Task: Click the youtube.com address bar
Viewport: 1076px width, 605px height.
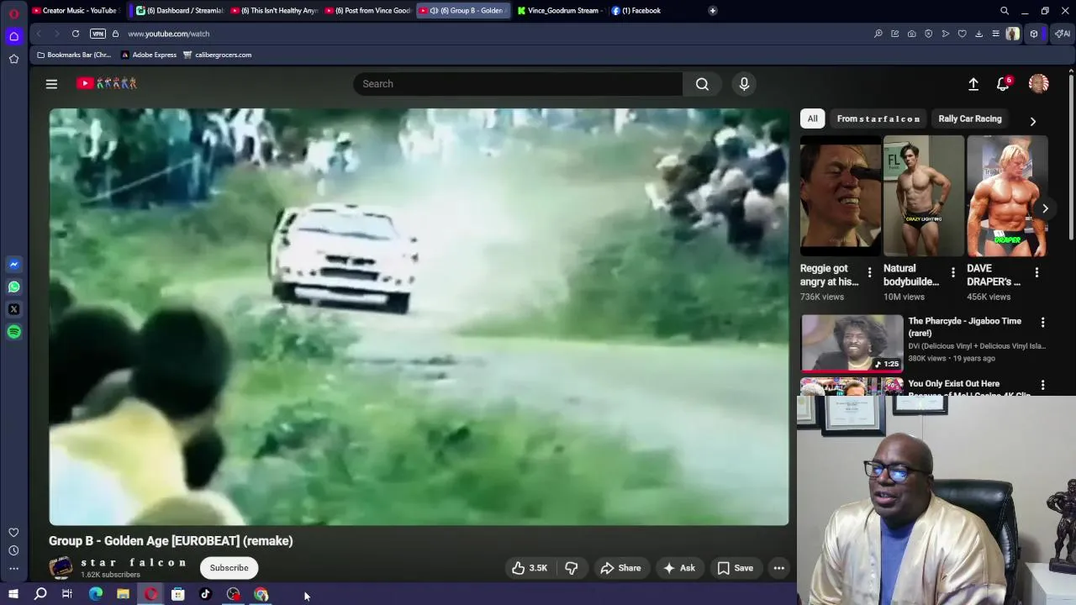Action: 168,34
